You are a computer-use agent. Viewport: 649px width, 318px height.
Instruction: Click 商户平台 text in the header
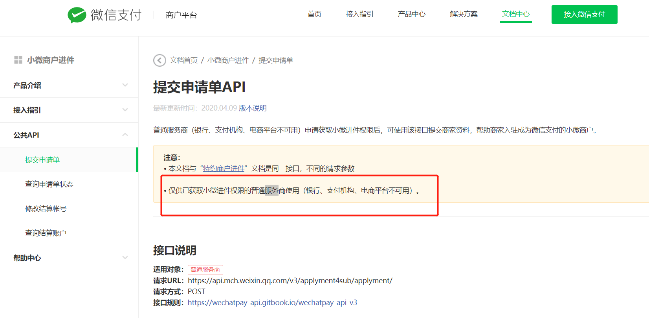(x=181, y=15)
